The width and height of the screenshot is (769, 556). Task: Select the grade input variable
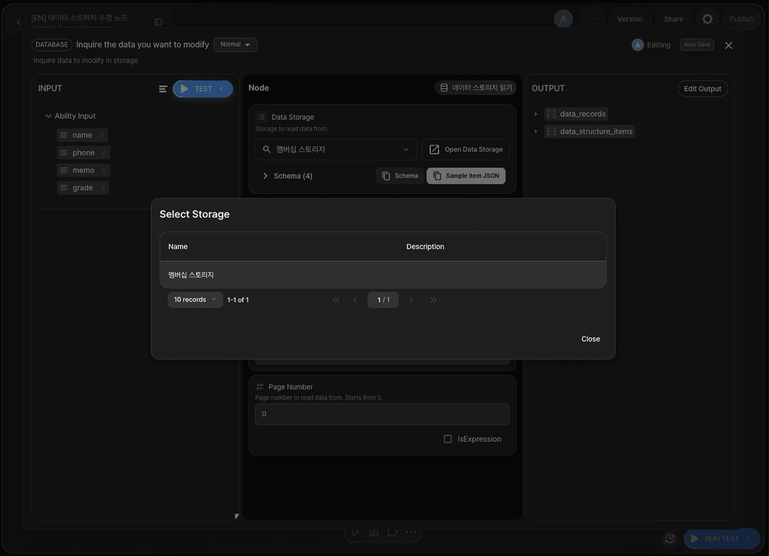tap(83, 188)
